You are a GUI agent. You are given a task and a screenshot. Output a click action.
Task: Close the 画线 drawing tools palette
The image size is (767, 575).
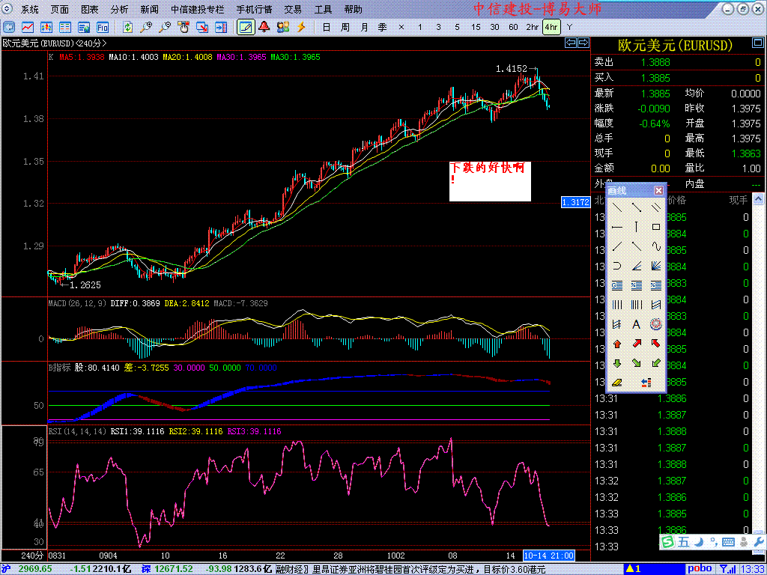(x=658, y=191)
